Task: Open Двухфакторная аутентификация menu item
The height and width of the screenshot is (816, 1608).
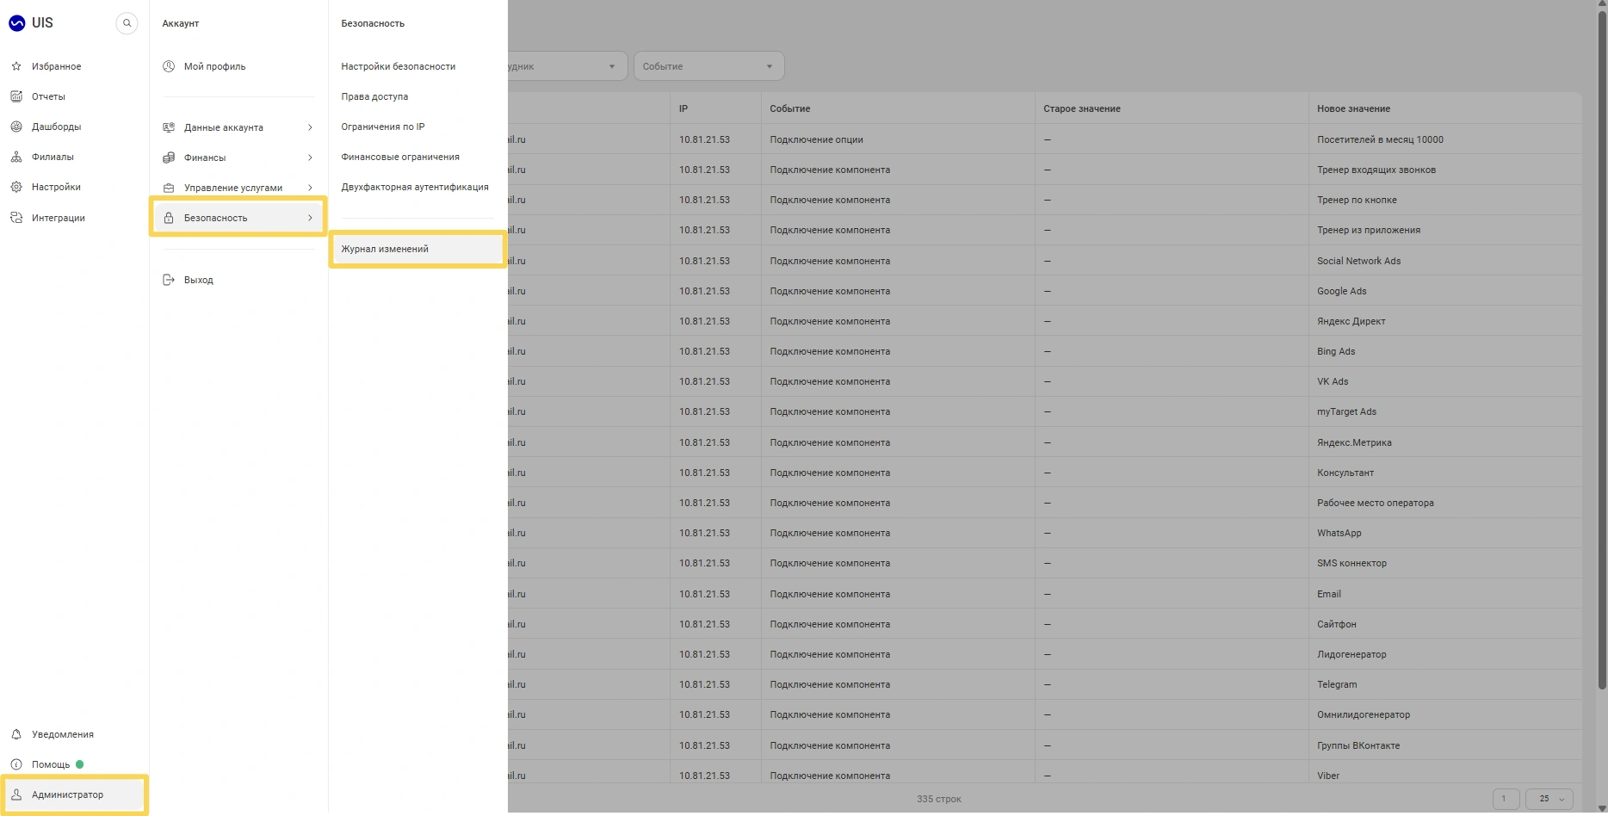Action: [415, 187]
